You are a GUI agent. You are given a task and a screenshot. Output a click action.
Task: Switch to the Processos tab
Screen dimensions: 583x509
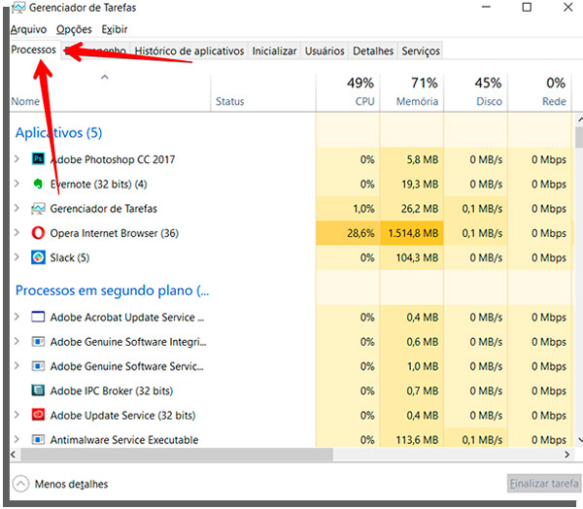pos(33,50)
